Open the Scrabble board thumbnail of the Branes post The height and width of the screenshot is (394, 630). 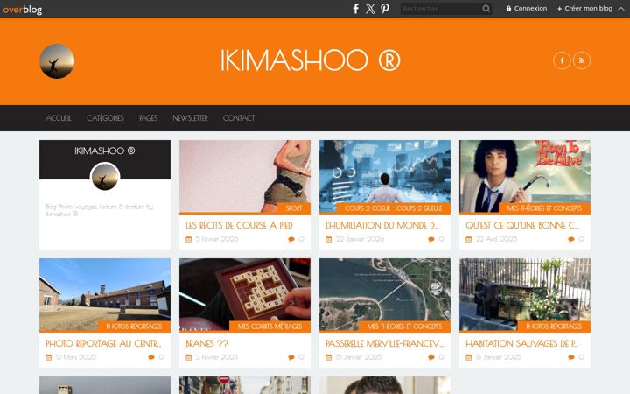[245, 294]
